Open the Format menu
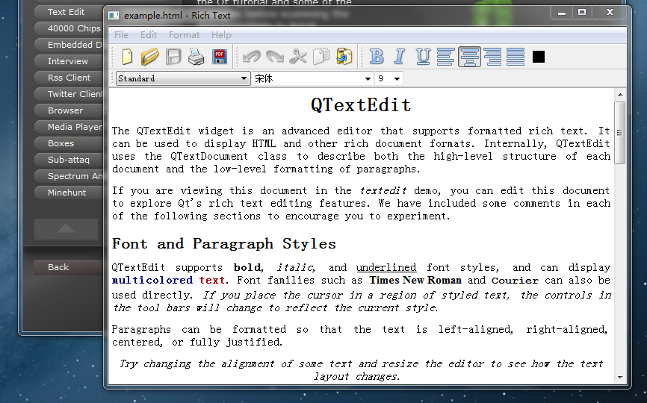The height and width of the screenshot is (403, 647). [184, 35]
